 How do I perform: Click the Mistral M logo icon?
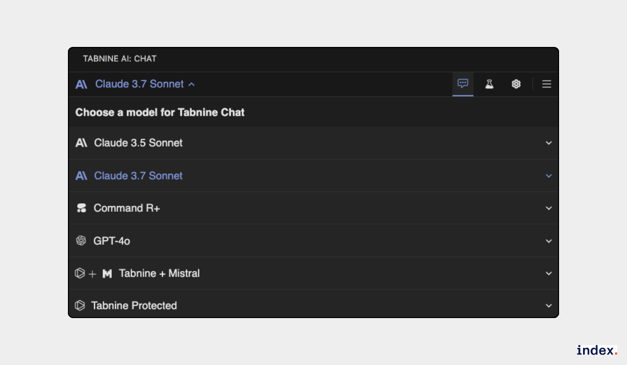(107, 273)
